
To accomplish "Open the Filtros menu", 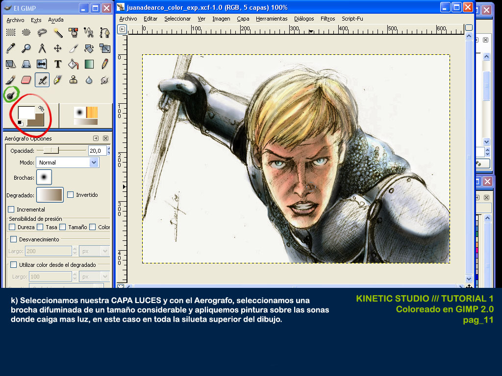I will point(328,19).
